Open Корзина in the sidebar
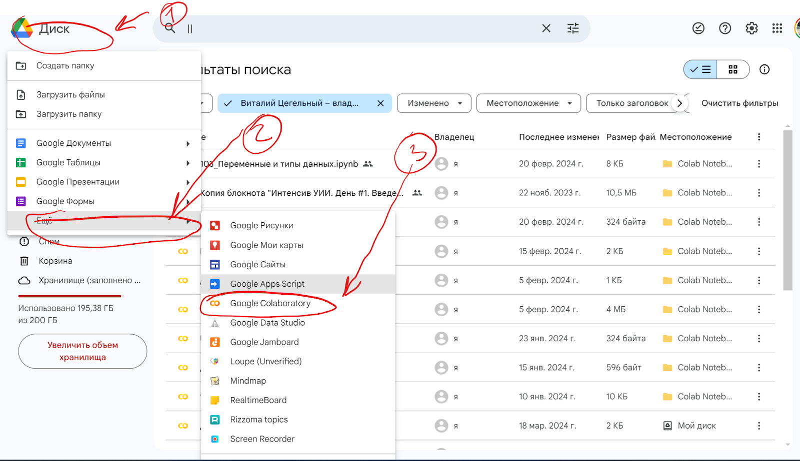Viewport: 800px width, 461px height. tap(55, 261)
